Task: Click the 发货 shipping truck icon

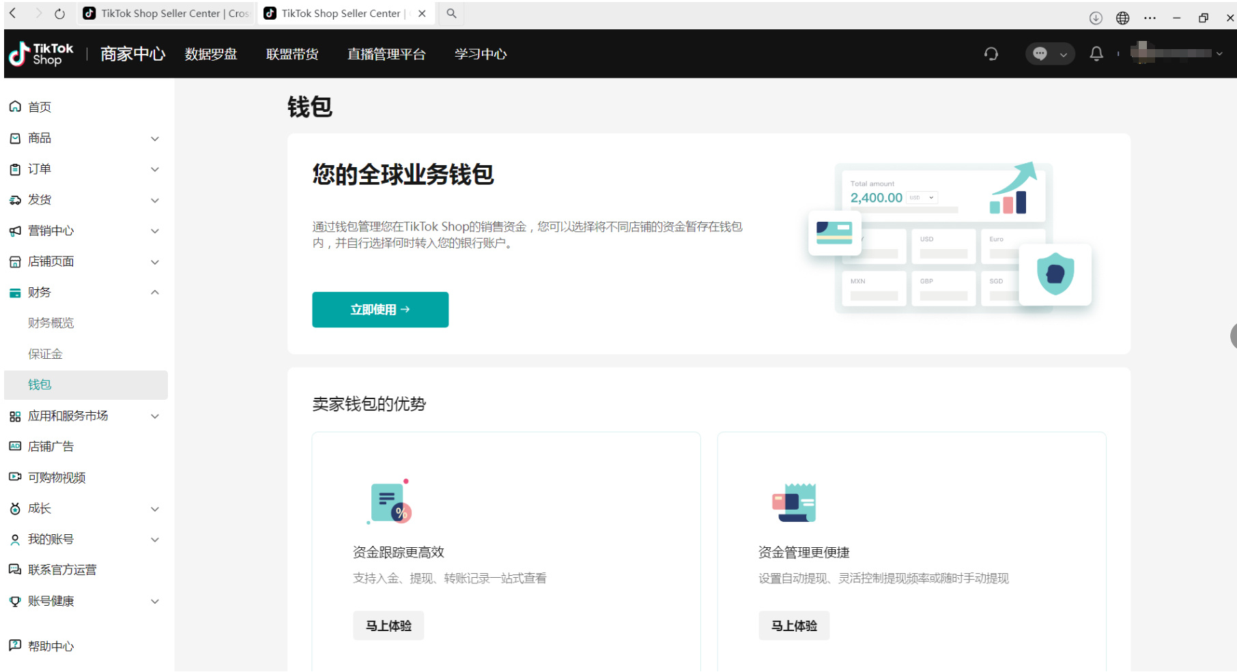Action: [15, 200]
